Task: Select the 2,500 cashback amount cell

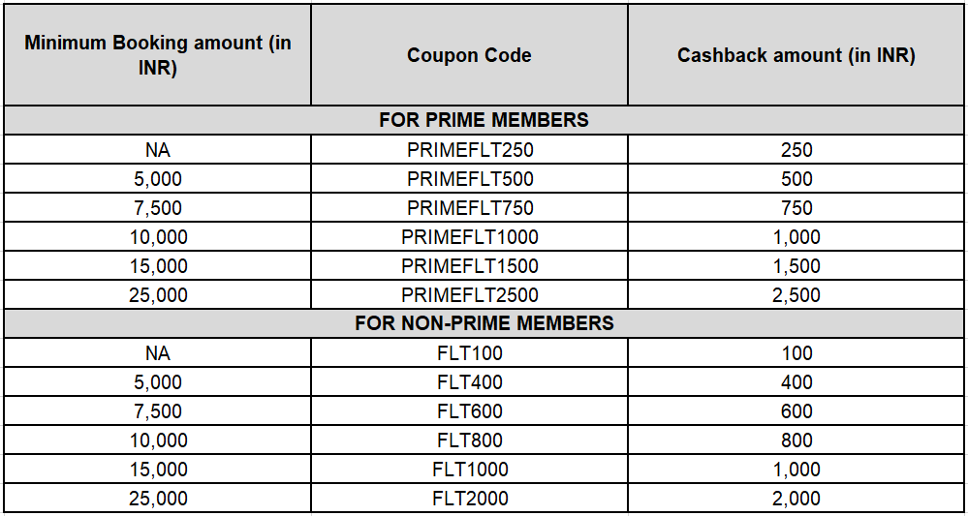Action: coord(796,295)
